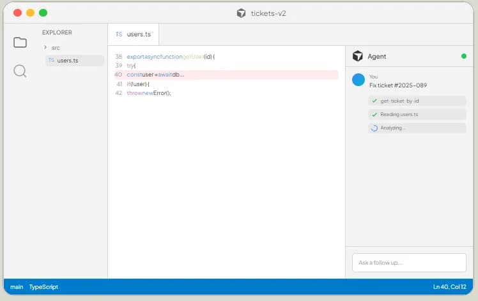Viewport: 478px width, 301px height.
Task: Click the checkmark beside Reading users.ts
Action: coord(374,114)
